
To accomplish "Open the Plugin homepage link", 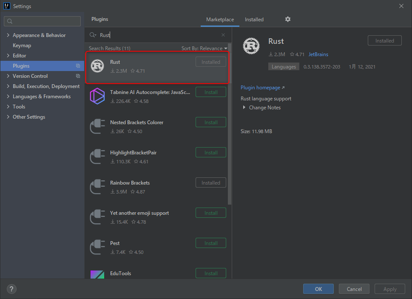I will [262, 88].
